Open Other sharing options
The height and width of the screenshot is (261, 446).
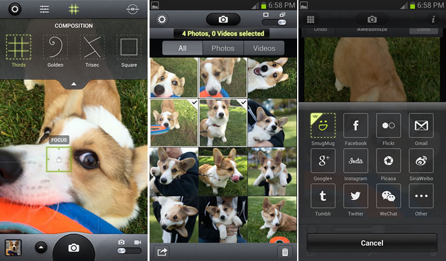coord(421,199)
